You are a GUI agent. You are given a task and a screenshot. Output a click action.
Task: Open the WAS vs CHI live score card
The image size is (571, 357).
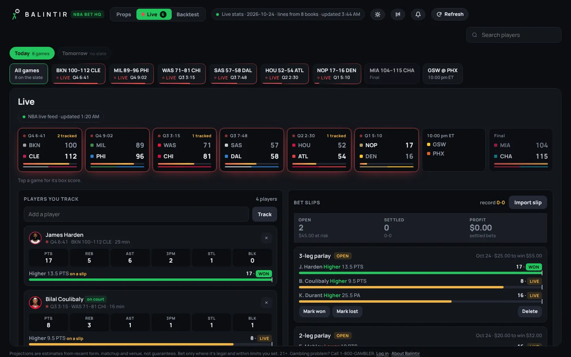pyautogui.click(x=184, y=150)
